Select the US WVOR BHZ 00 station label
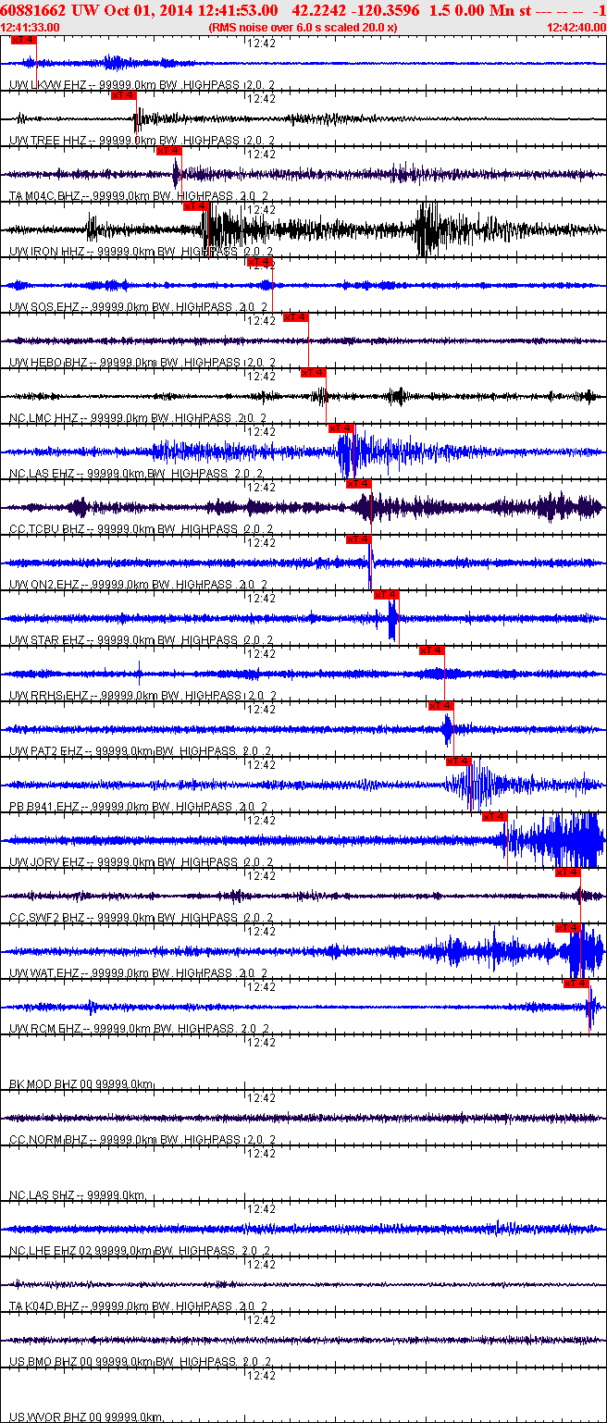This screenshot has height=1423, width=607. 86,1417
